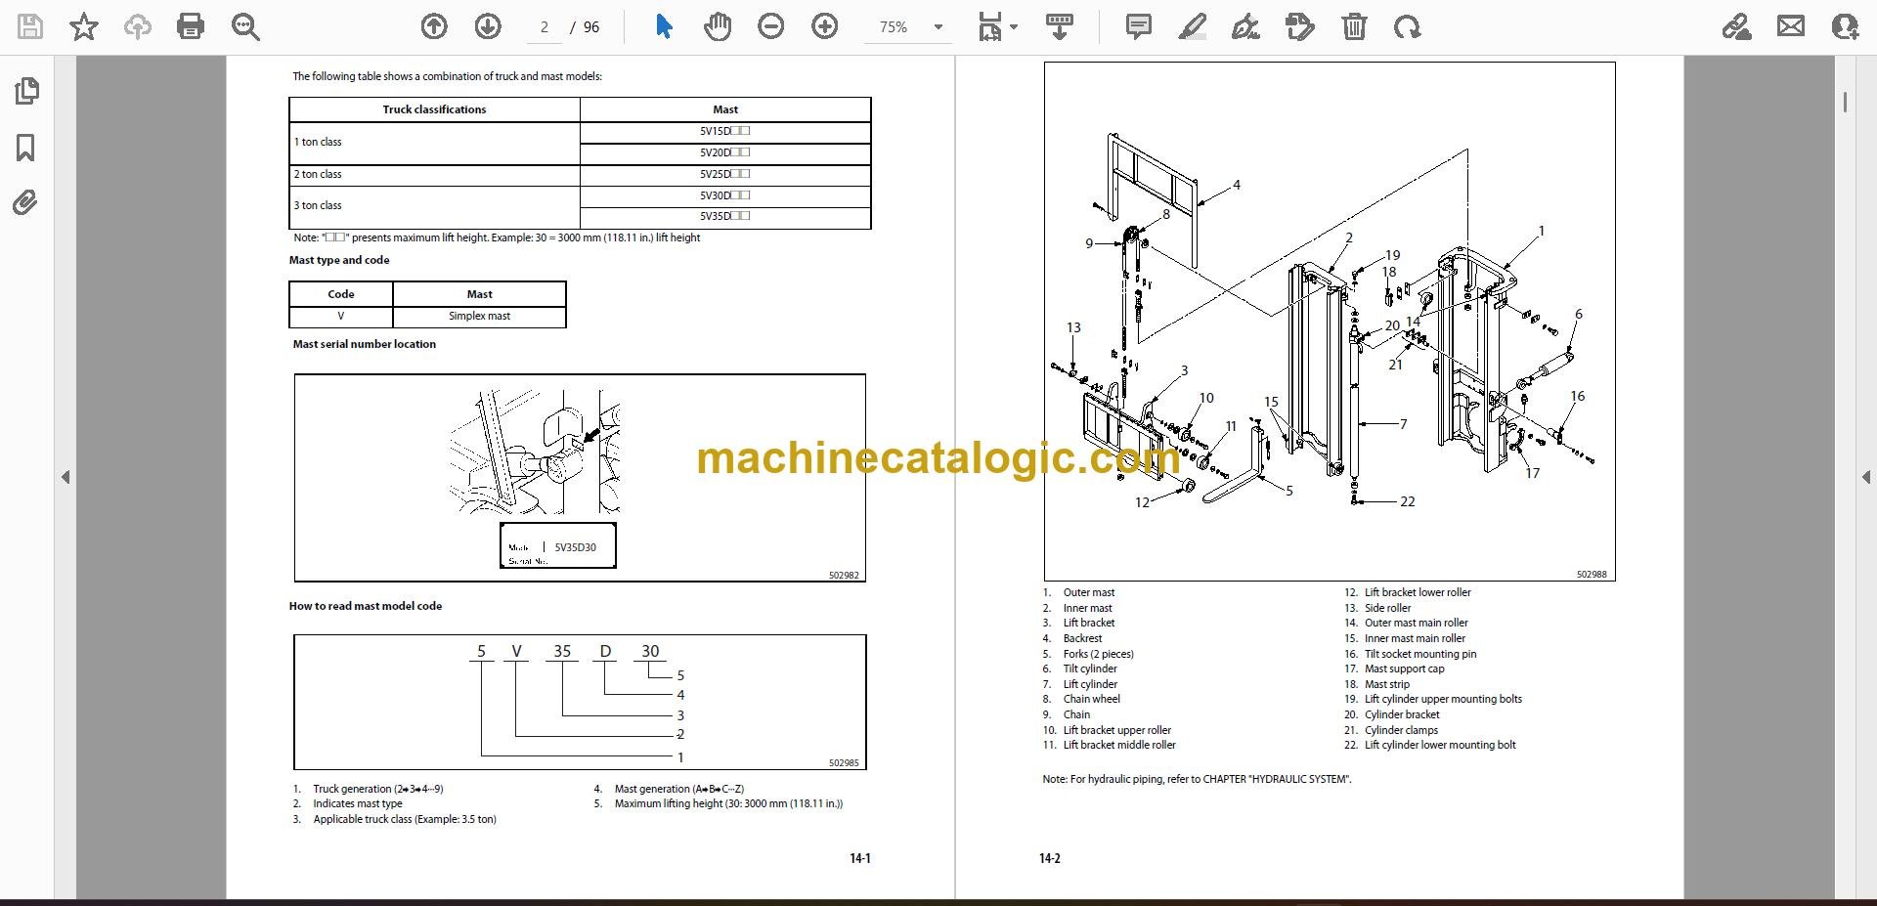The width and height of the screenshot is (1877, 906).
Task: Click the '3 ton class' table cell
Action: (x=434, y=206)
